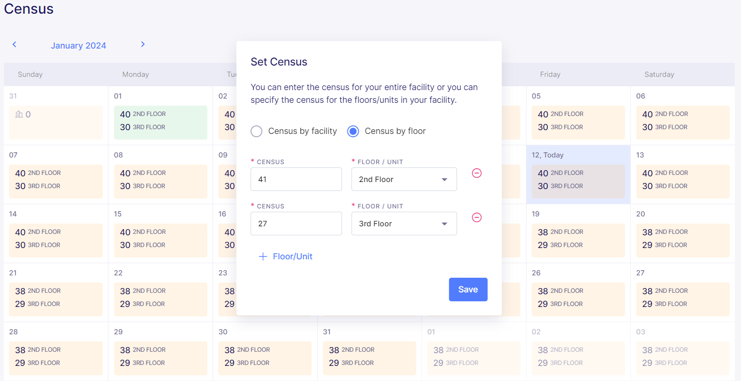Add another Floor/Unit row

coord(286,257)
